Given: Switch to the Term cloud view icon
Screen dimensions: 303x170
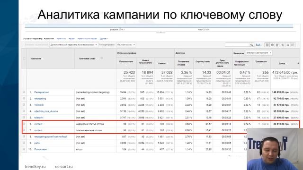Looking at the screenshot, I should tap(288, 45).
